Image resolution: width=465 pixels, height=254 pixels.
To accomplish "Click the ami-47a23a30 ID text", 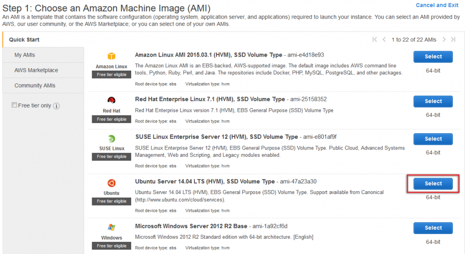I will tap(298, 182).
